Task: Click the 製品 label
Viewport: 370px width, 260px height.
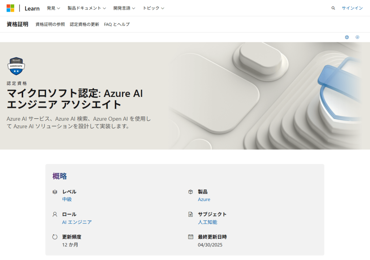Action: [x=202, y=192]
